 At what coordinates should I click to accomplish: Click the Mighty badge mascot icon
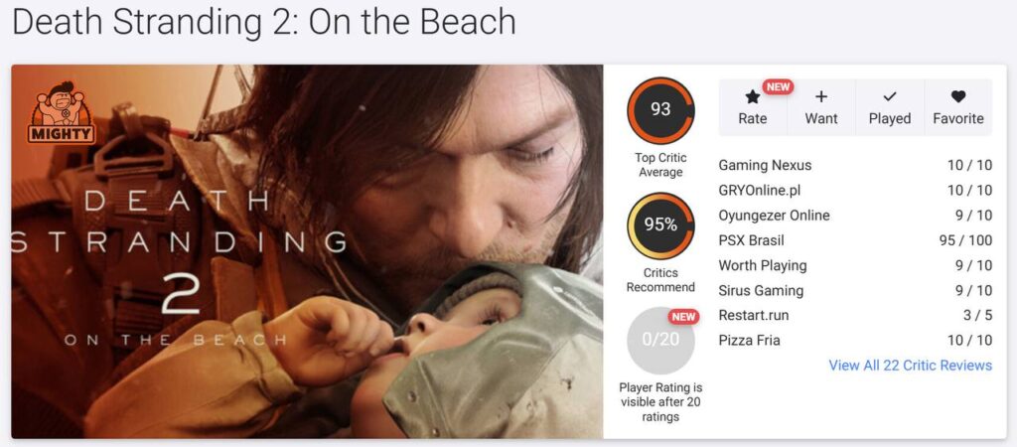click(x=62, y=111)
